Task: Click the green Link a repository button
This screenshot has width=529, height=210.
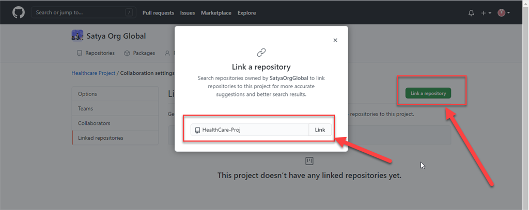Action: coord(428,93)
